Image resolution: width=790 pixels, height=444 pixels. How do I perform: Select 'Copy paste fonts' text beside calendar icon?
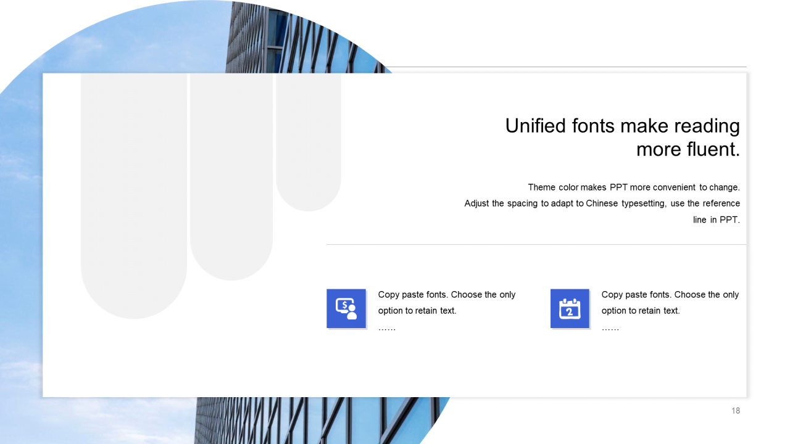[635, 295]
